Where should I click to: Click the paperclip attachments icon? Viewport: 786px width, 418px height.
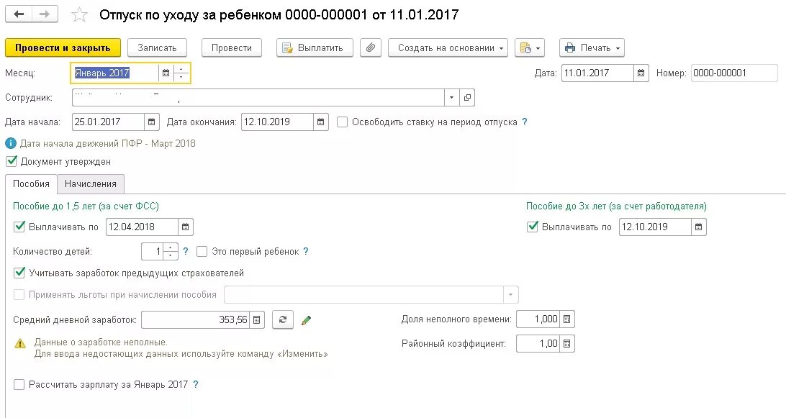371,47
